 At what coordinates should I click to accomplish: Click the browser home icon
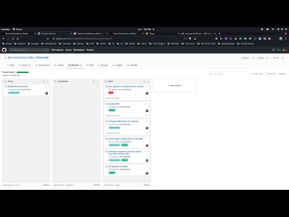coord(17,39)
